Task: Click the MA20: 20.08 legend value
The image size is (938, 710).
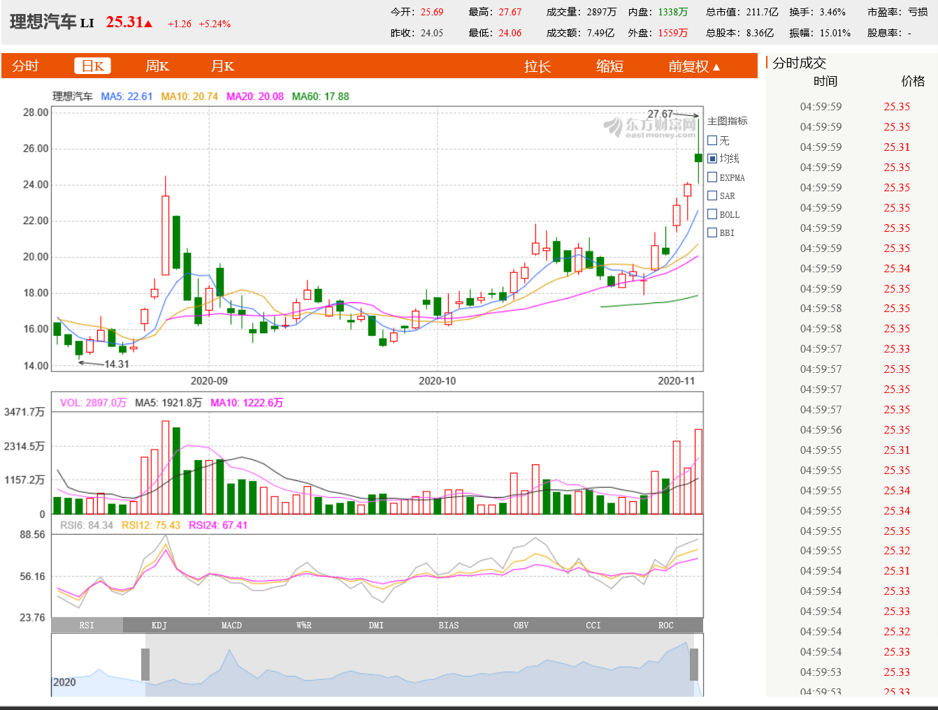Action: point(255,96)
